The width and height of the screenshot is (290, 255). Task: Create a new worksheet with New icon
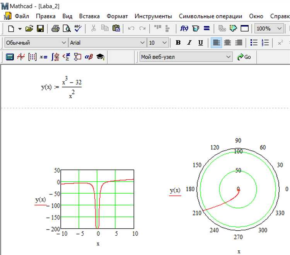pos(11,29)
